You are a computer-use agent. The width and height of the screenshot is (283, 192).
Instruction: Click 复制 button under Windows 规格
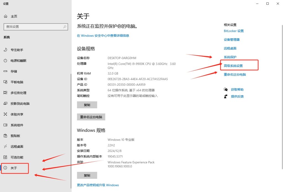[87, 175]
